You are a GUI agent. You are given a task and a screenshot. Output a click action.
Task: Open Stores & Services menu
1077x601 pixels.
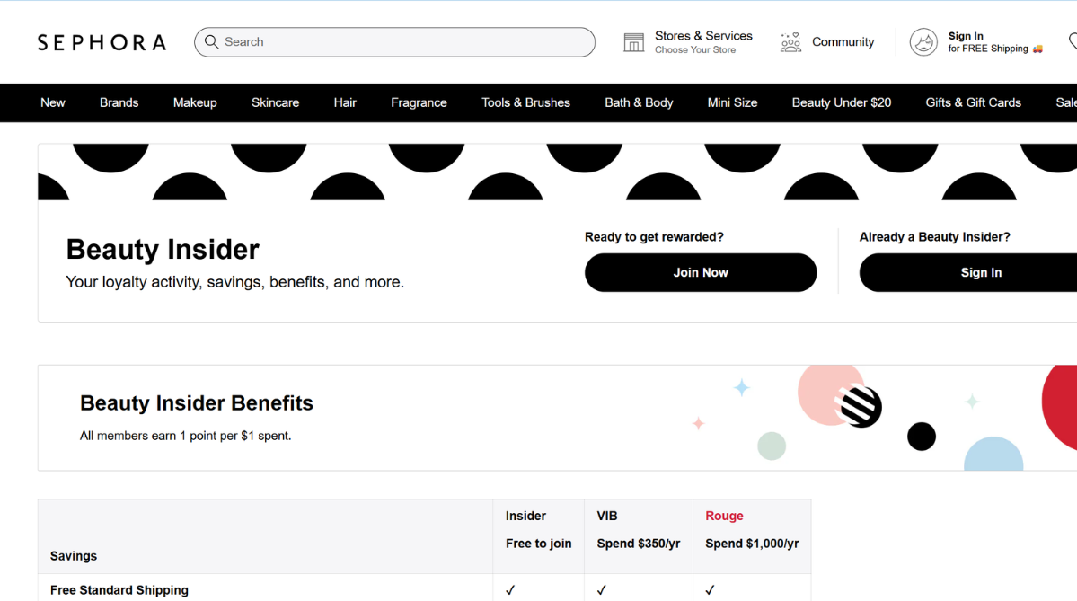click(x=703, y=36)
